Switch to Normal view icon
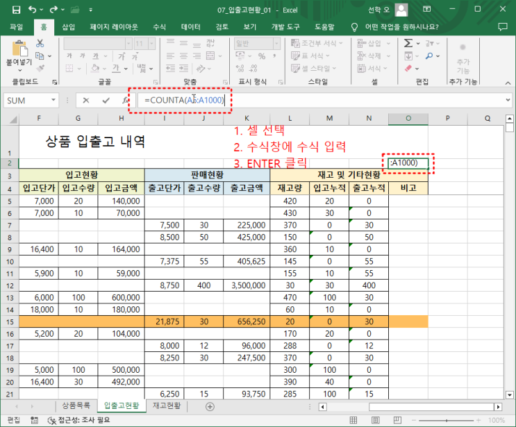This screenshot has height=427, width=516. [x=353, y=420]
